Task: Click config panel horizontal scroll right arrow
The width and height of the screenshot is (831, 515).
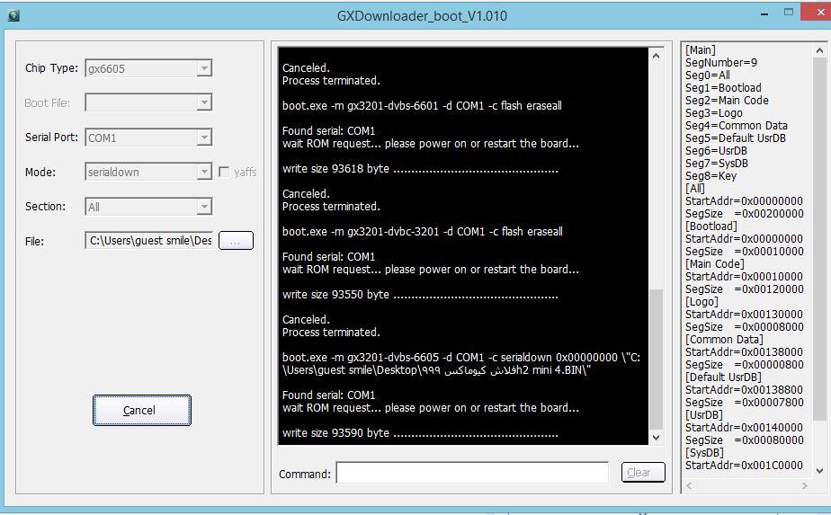Action: tap(805, 485)
